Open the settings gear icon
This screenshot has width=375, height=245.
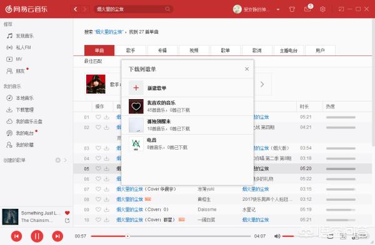pos(322,9)
